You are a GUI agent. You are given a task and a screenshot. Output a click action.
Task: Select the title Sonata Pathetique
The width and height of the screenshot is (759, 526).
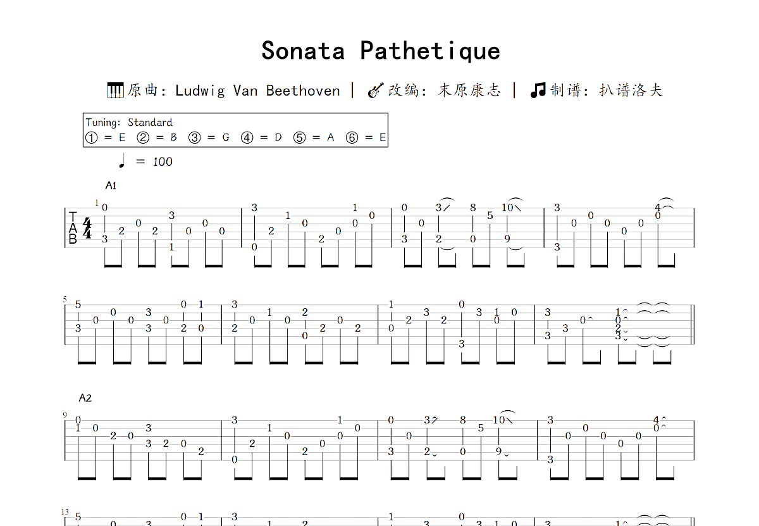[380, 51]
